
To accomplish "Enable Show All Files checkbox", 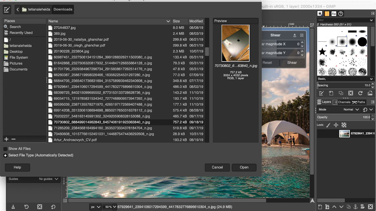I will pyautogui.click(x=5, y=149).
